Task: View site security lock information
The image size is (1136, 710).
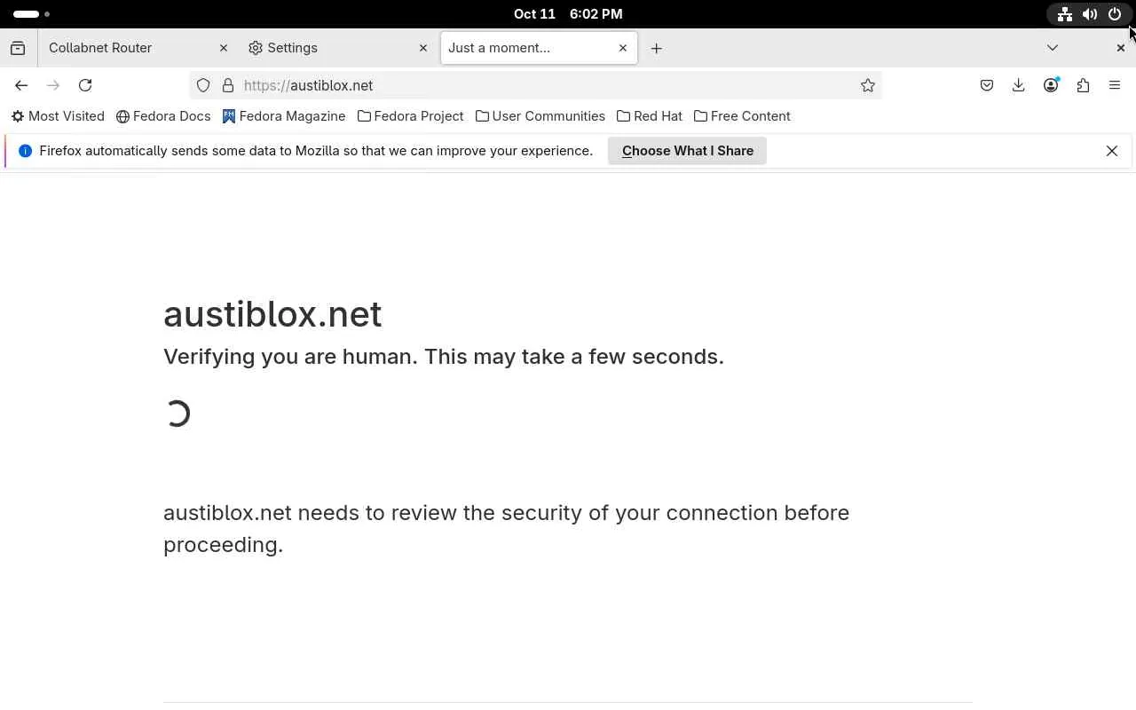Action: pos(228,85)
